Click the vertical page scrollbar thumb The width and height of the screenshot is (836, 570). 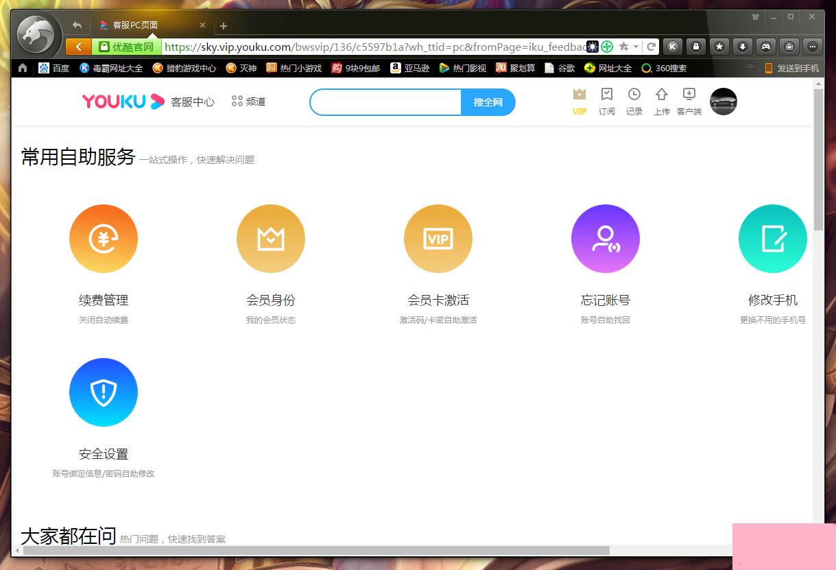(818, 160)
